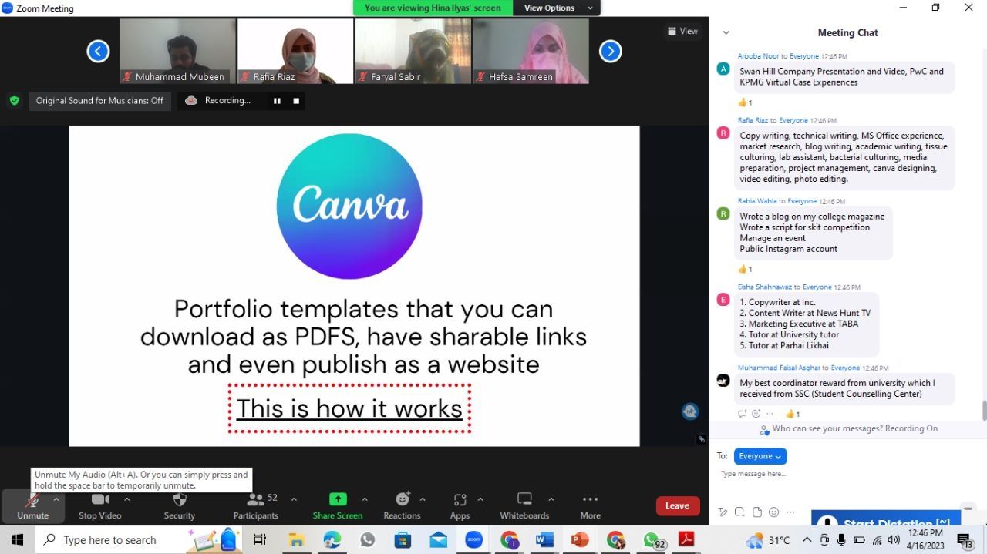Screen dimensions: 987x554
Task: Unmute the microphone in Zoom toolbar
Action: pos(32,505)
